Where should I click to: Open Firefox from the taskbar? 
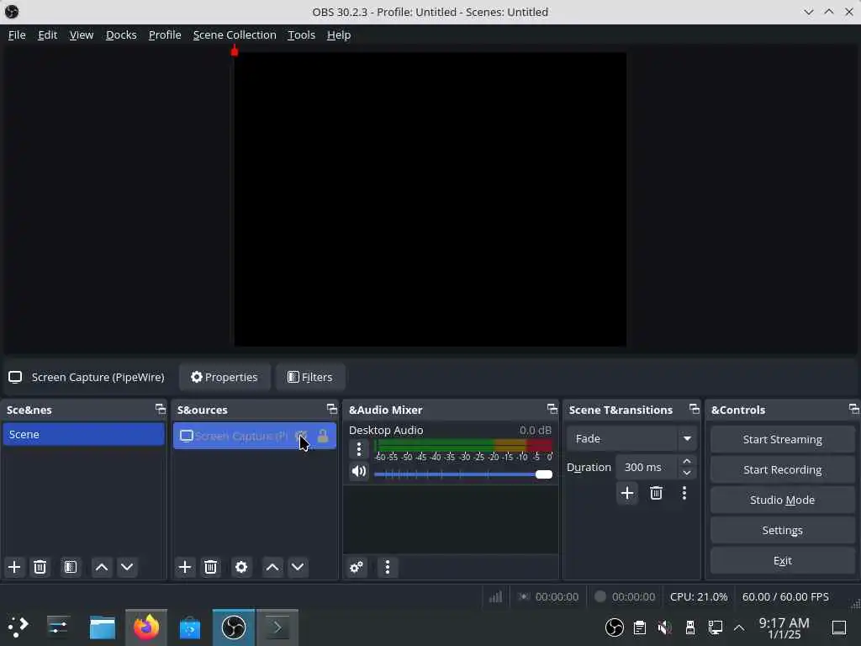[x=146, y=627]
